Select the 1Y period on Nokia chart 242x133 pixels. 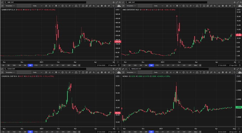pyautogui.click(x=163, y=132)
